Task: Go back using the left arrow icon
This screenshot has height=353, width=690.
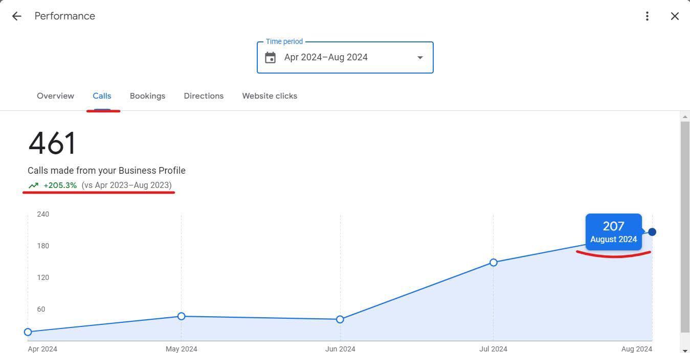Action: pyautogui.click(x=16, y=16)
